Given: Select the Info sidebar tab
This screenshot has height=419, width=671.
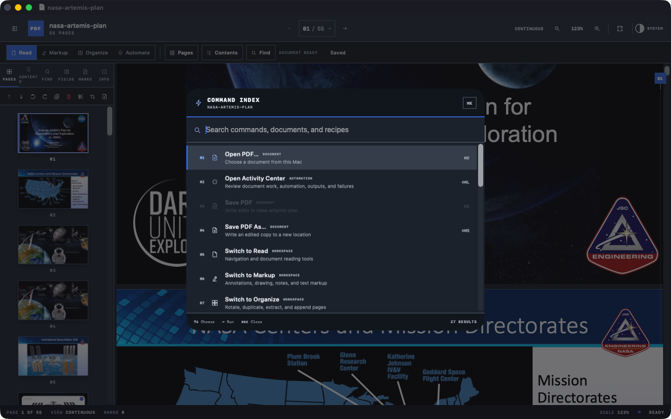Looking at the screenshot, I should pos(104,74).
